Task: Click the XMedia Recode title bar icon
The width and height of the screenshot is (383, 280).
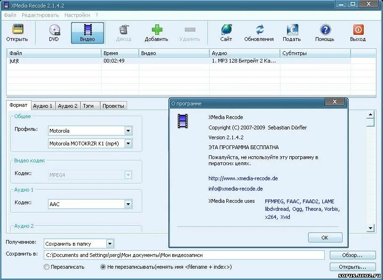Action: click(6, 5)
